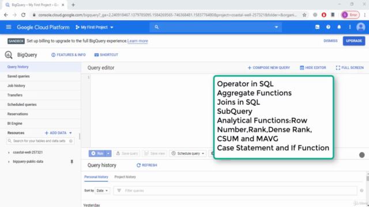Viewport: 369px width, 207px height.
Task: Open Reservations in sidebar
Action: (40, 114)
